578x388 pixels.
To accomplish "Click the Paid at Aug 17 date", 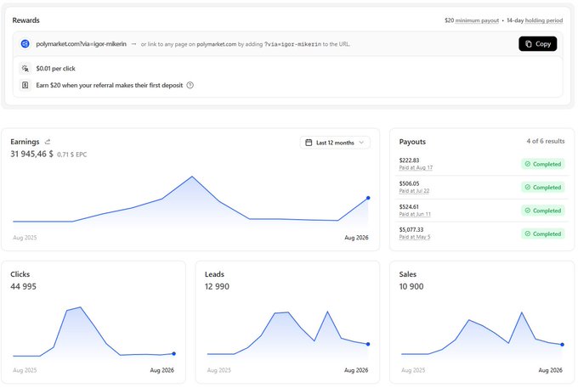I will pos(416,167).
